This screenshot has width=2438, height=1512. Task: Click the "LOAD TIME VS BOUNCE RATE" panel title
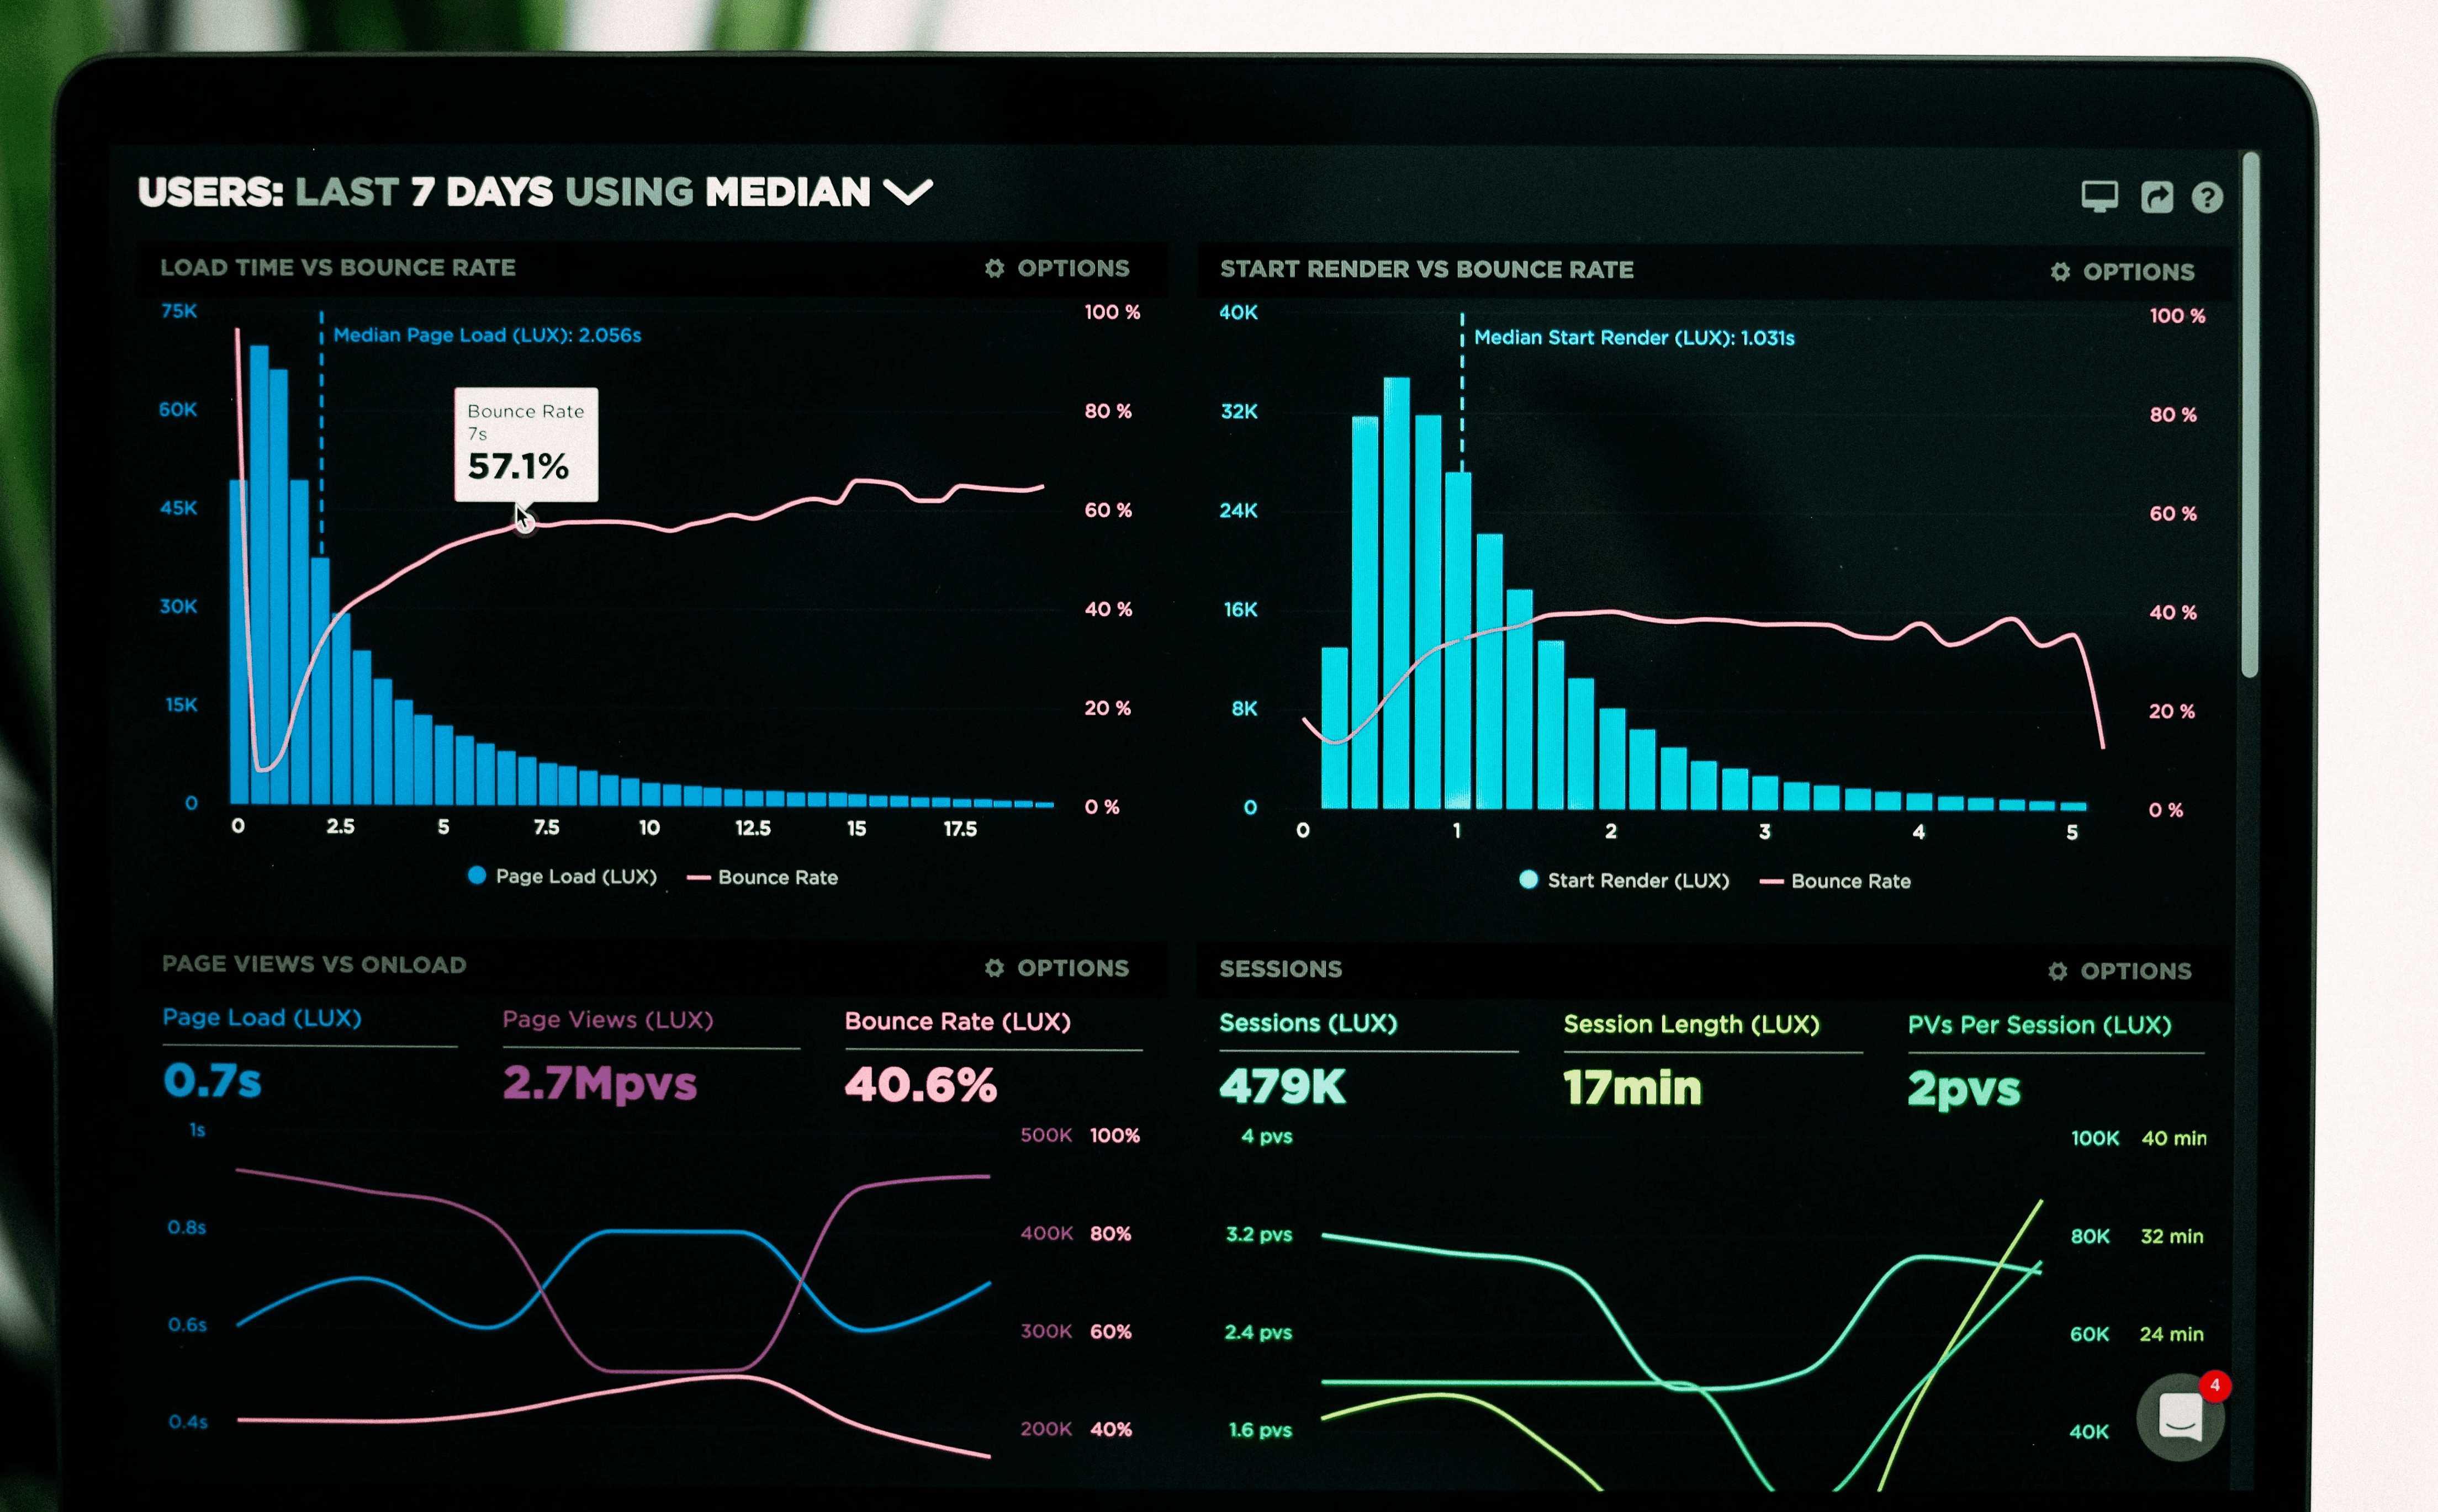[x=338, y=267]
